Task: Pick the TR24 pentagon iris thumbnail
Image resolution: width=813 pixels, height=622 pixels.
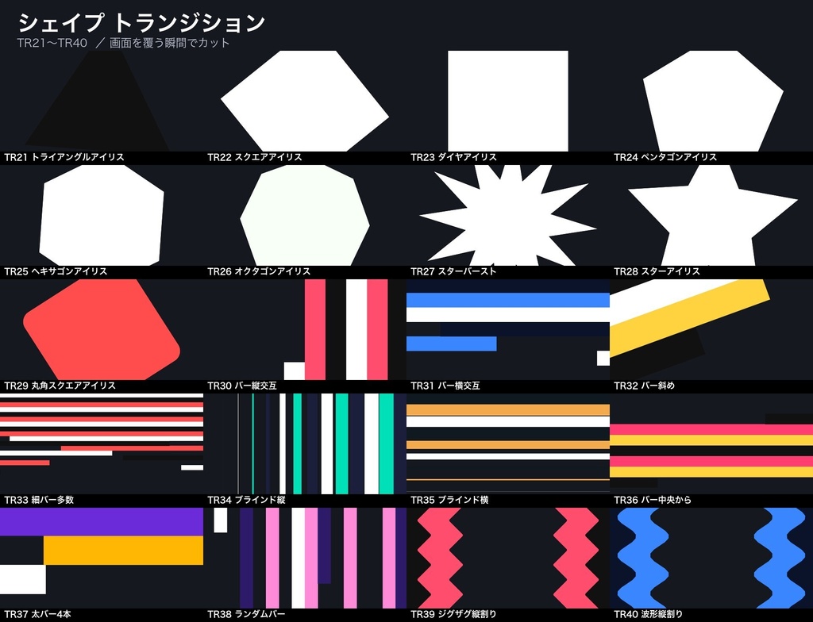Action: 711,101
